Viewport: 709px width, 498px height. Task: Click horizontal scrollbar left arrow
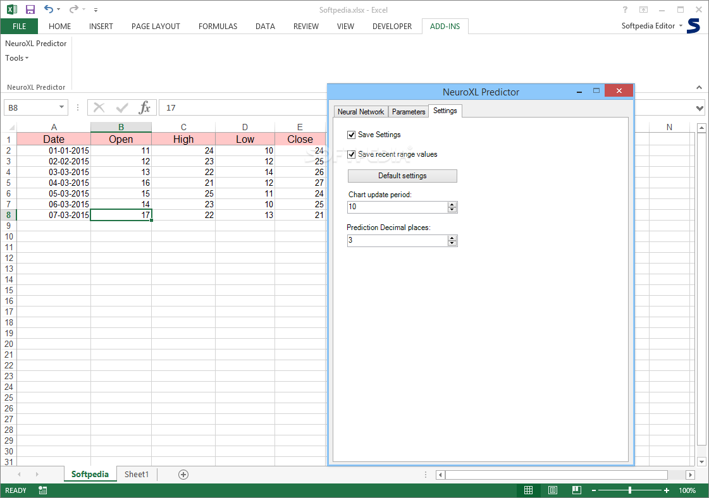pyautogui.click(x=440, y=475)
